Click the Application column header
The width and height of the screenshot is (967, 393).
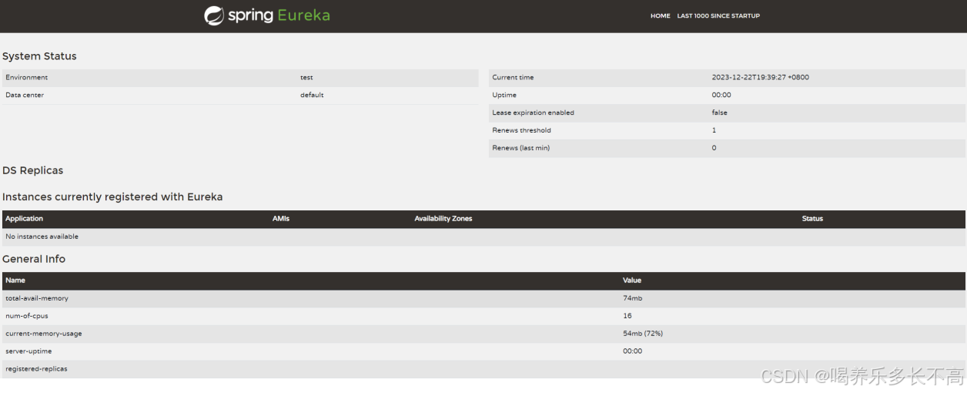25,219
